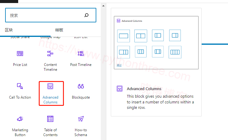
Task: Click the search magnifier icon
Action: point(86,15)
